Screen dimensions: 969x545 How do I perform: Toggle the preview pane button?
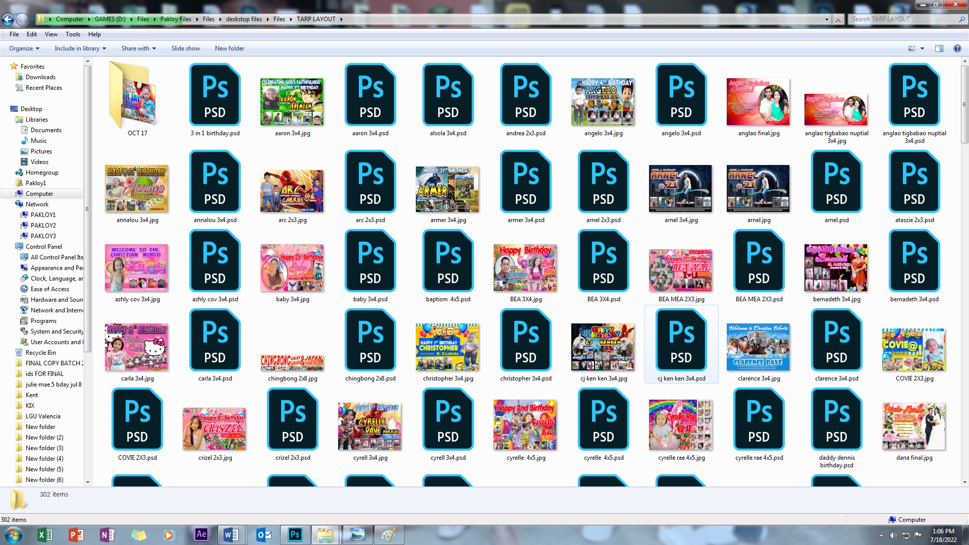(939, 48)
